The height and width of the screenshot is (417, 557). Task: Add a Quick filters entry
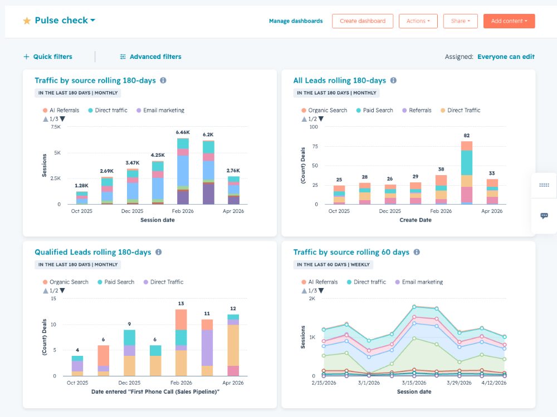click(x=48, y=57)
